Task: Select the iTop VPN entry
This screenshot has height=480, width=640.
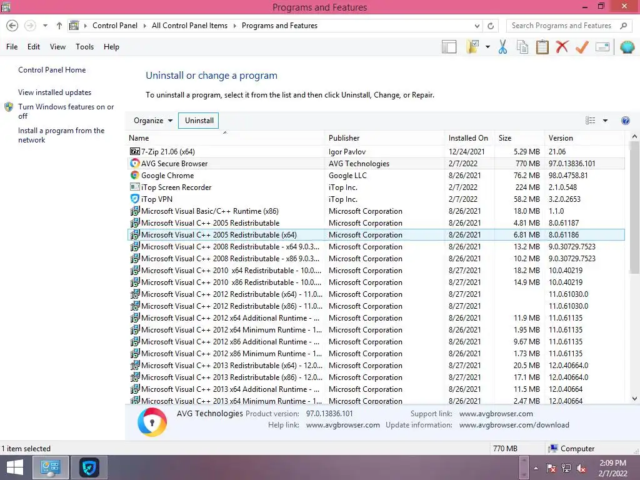Action: coord(376,199)
